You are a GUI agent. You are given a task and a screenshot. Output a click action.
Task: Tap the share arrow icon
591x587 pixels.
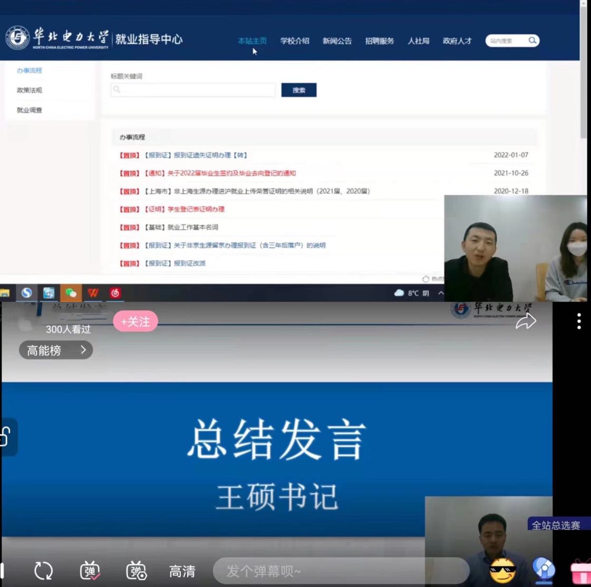point(526,321)
